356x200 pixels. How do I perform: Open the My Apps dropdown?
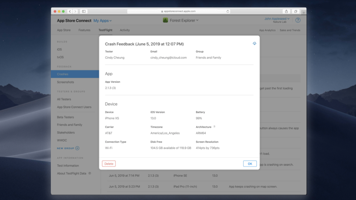click(103, 21)
